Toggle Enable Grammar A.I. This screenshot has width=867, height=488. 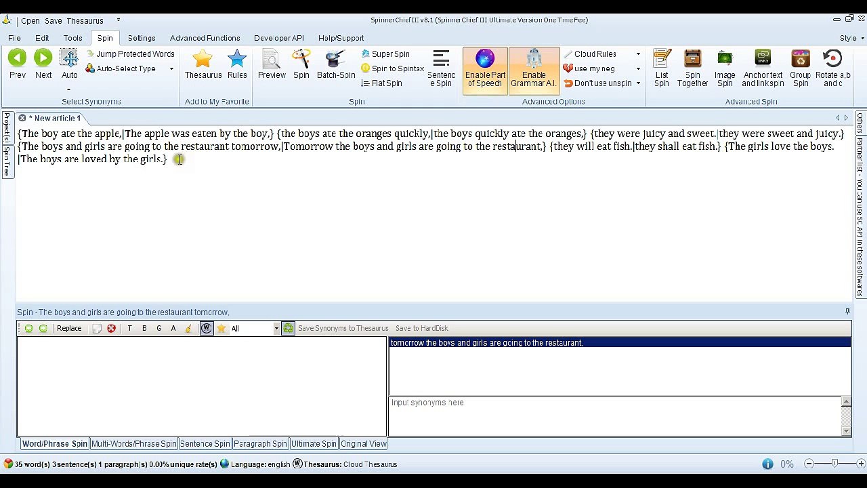point(534,70)
